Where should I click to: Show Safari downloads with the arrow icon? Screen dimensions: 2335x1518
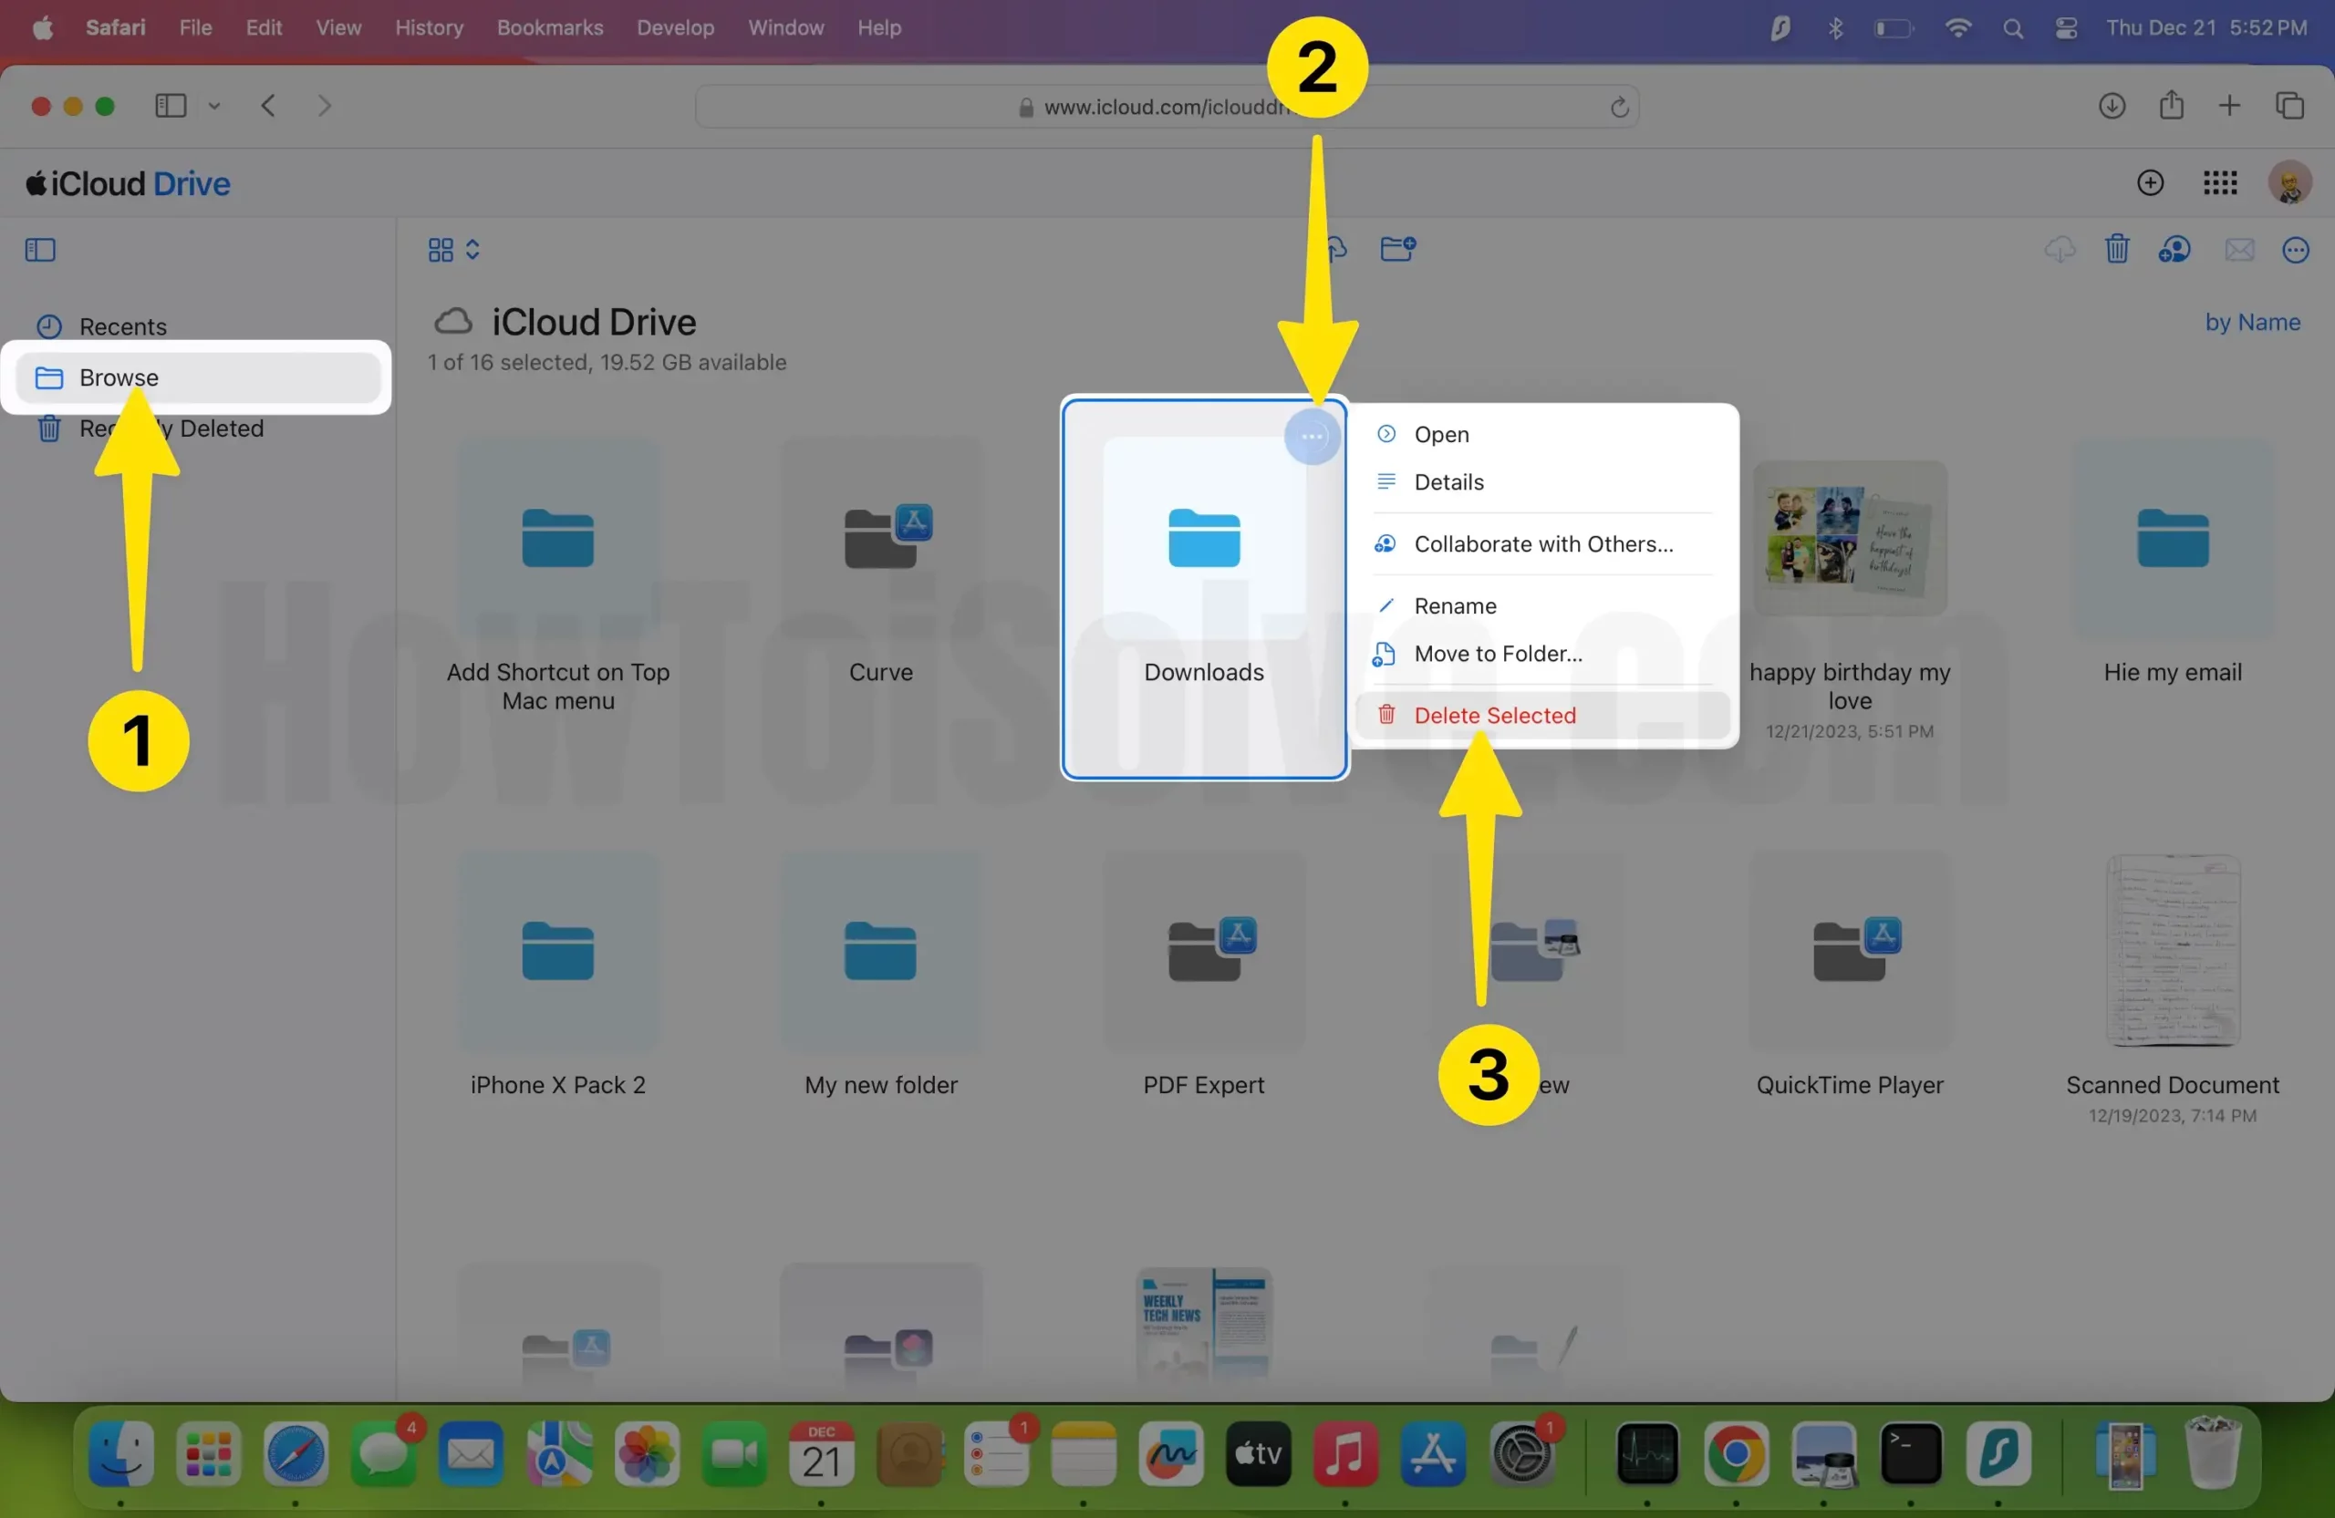click(2112, 105)
